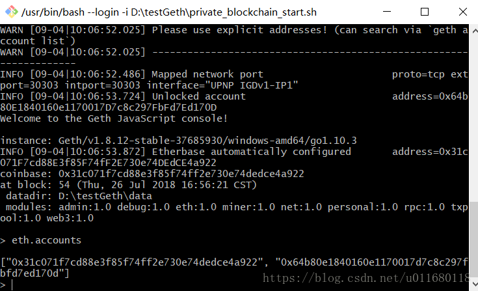The height and width of the screenshot is (291, 478).
Task: Minimize the bash terminal window
Action: [387, 12]
